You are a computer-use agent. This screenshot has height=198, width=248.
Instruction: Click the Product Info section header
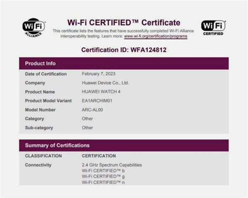(124, 64)
